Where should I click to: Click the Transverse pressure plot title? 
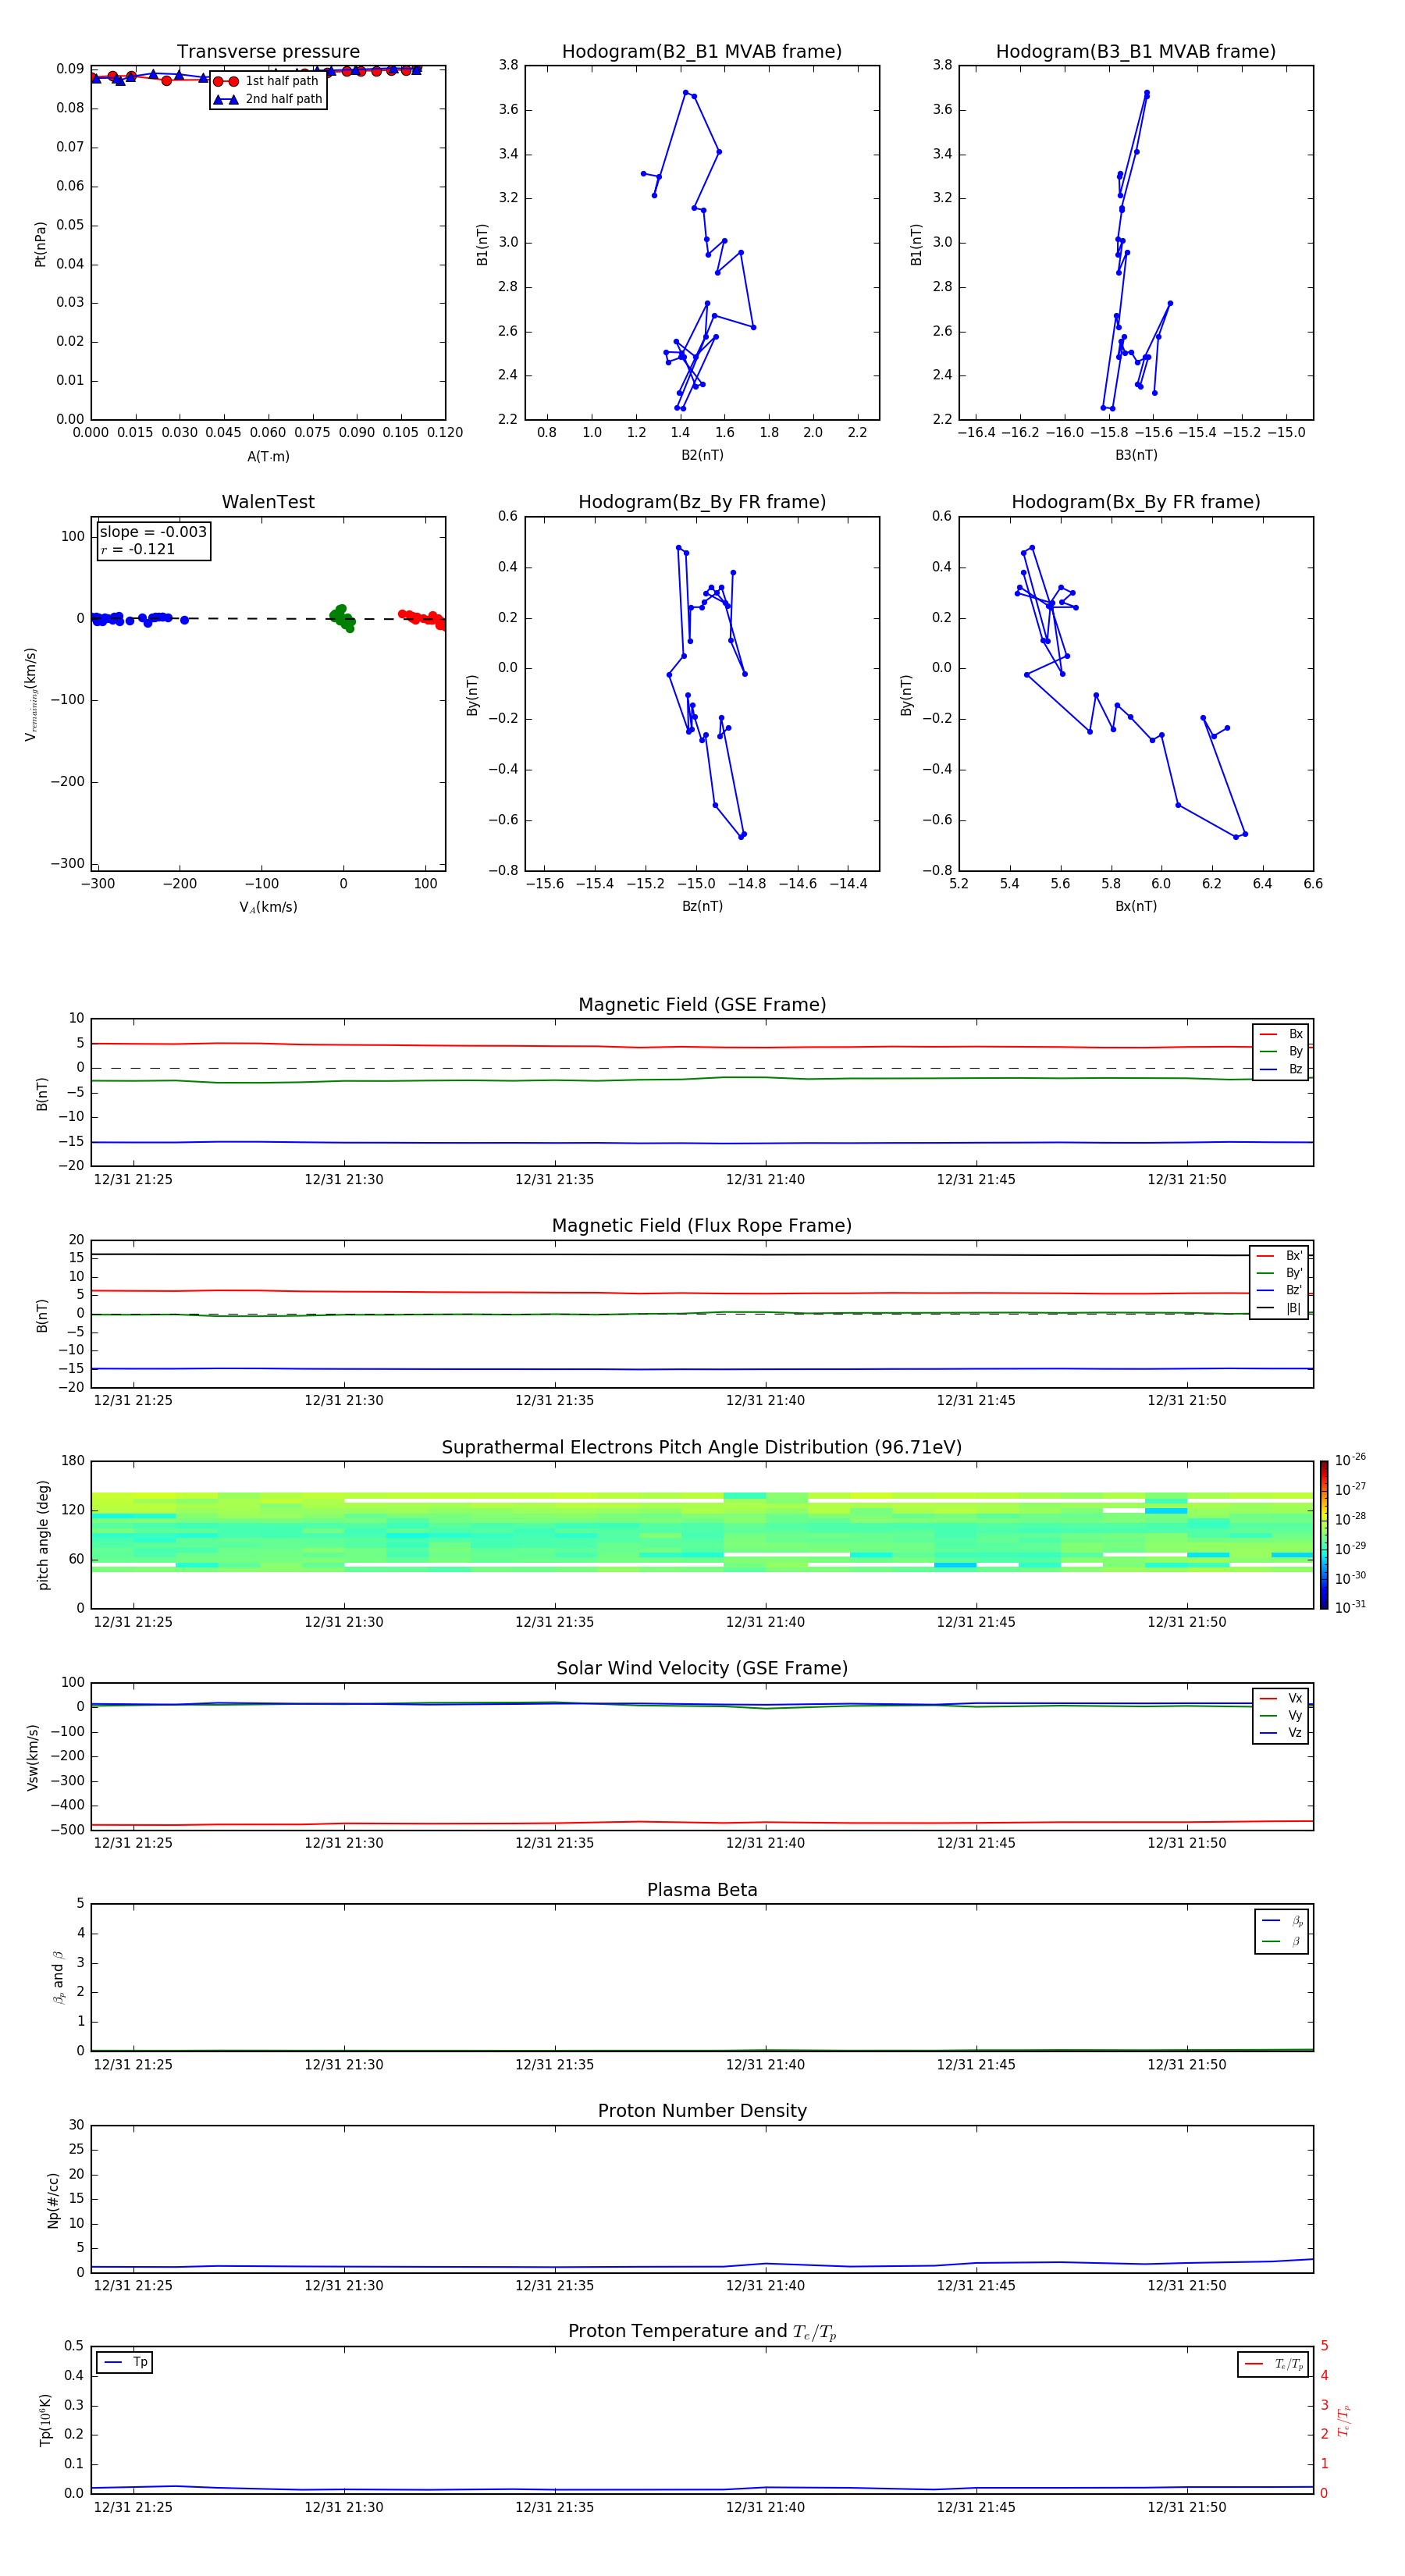pos(268,52)
